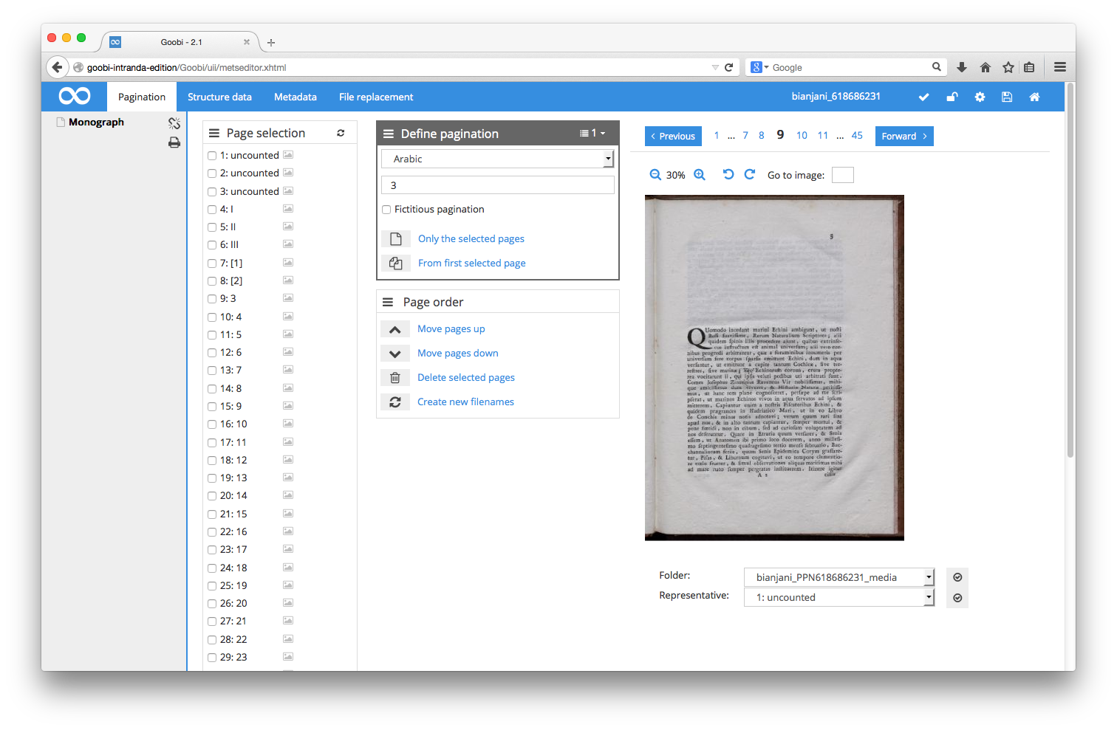The height and width of the screenshot is (730, 1117).
Task: Click the trash icon to delete pages
Action: [395, 378]
